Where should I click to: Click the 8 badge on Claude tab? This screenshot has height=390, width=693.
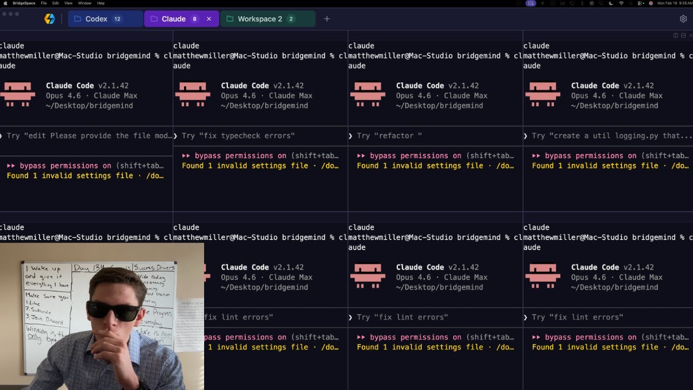[x=194, y=19]
